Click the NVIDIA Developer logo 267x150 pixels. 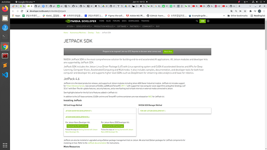point(81,21)
